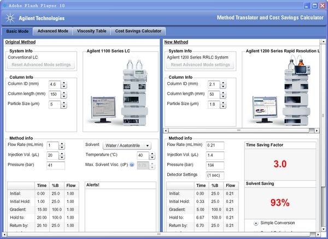Click New Method Flow Rate field 0.21

pos(215,145)
